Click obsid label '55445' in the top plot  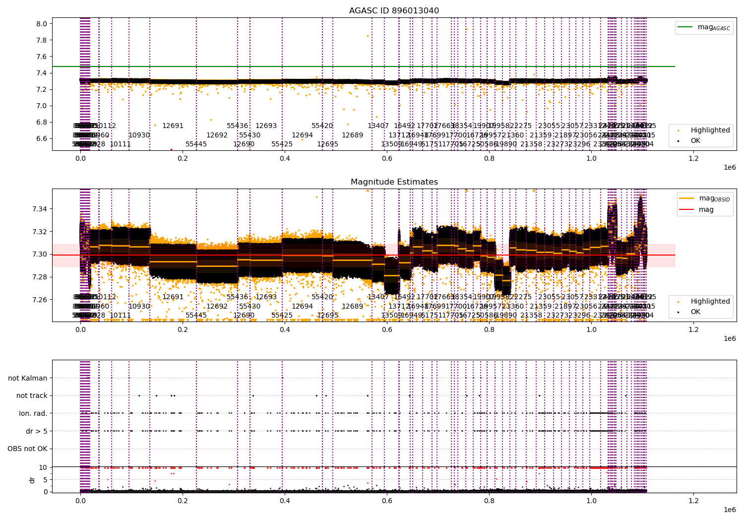click(x=196, y=144)
